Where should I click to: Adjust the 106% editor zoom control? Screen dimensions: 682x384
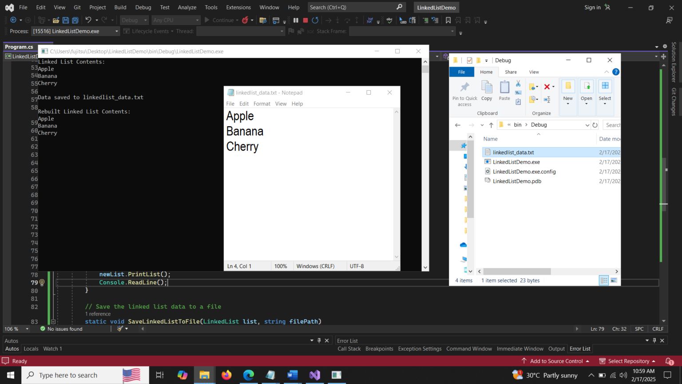(x=16, y=329)
